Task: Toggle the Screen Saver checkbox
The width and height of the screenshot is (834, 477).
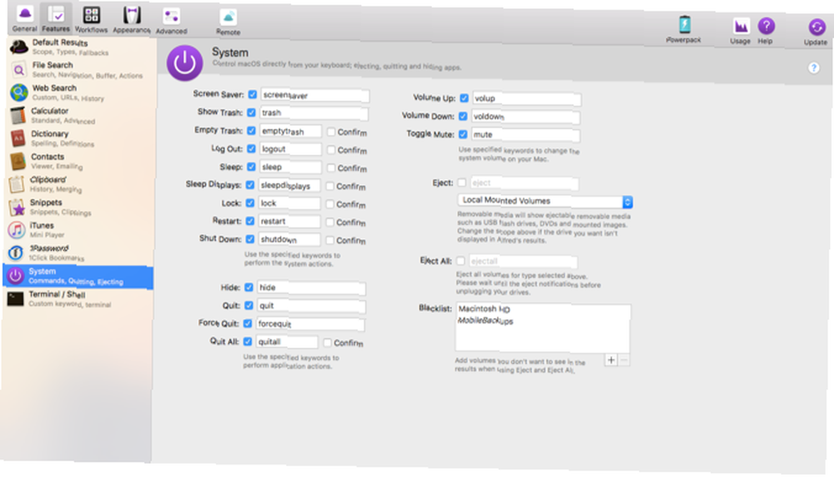Action: click(253, 95)
